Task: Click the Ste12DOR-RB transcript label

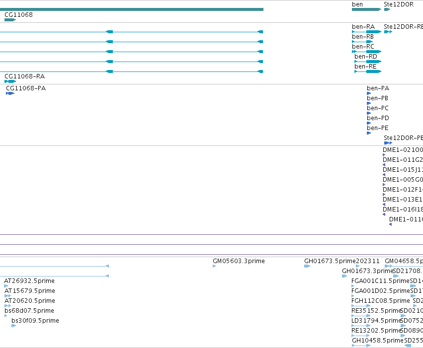Action: (403, 27)
